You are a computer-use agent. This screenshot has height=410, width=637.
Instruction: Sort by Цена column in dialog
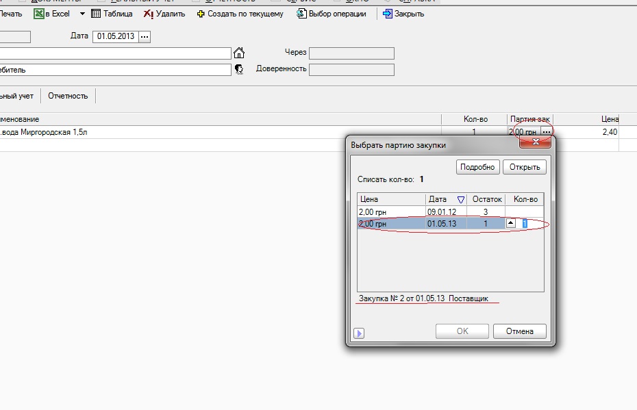392,199
